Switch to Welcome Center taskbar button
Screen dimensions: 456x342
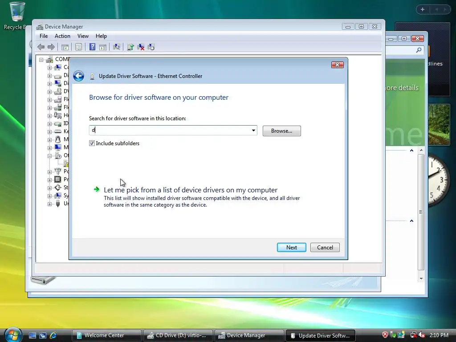pyautogui.click(x=106, y=335)
